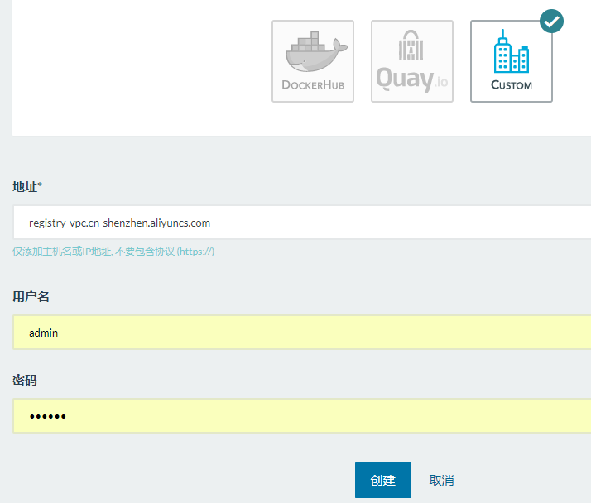This screenshot has width=591, height=503.
Task: Click the teal checkmark badge on Custom
Action: coord(551,21)
